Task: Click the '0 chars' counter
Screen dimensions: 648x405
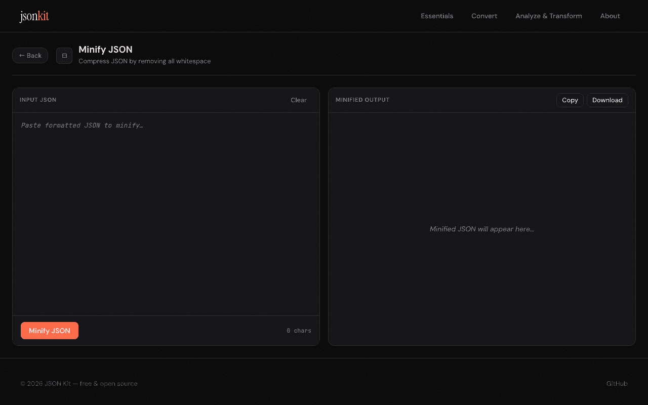Action: [299, 331]
